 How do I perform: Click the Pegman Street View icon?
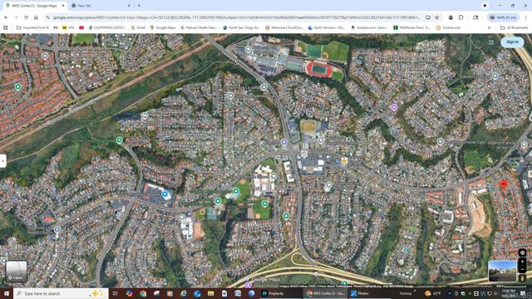coord(522,278)
